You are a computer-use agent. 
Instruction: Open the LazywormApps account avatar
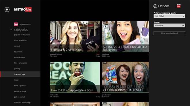click(16, 24)
